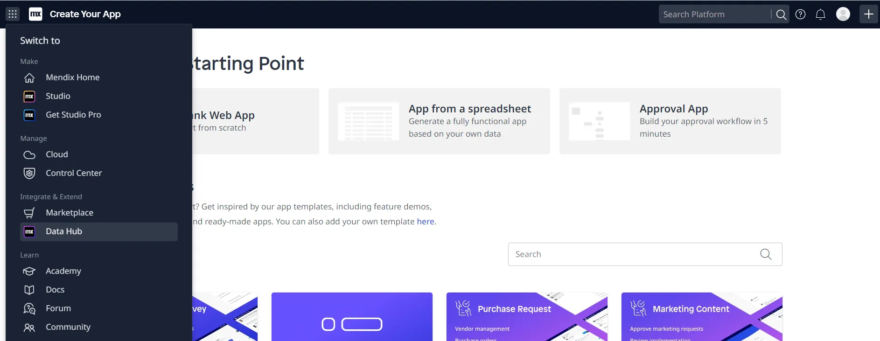Choose the App from a spreadsheet card
This screenshot has width=880, height=341.
pos(439,121)
